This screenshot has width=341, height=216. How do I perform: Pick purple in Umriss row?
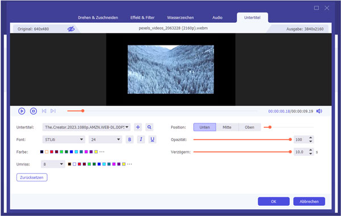119,164
